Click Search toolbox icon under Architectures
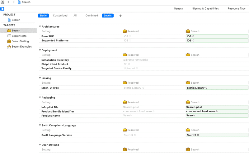Screen dimensions: 249x153 pyautogui.click(x=188, y=31)
